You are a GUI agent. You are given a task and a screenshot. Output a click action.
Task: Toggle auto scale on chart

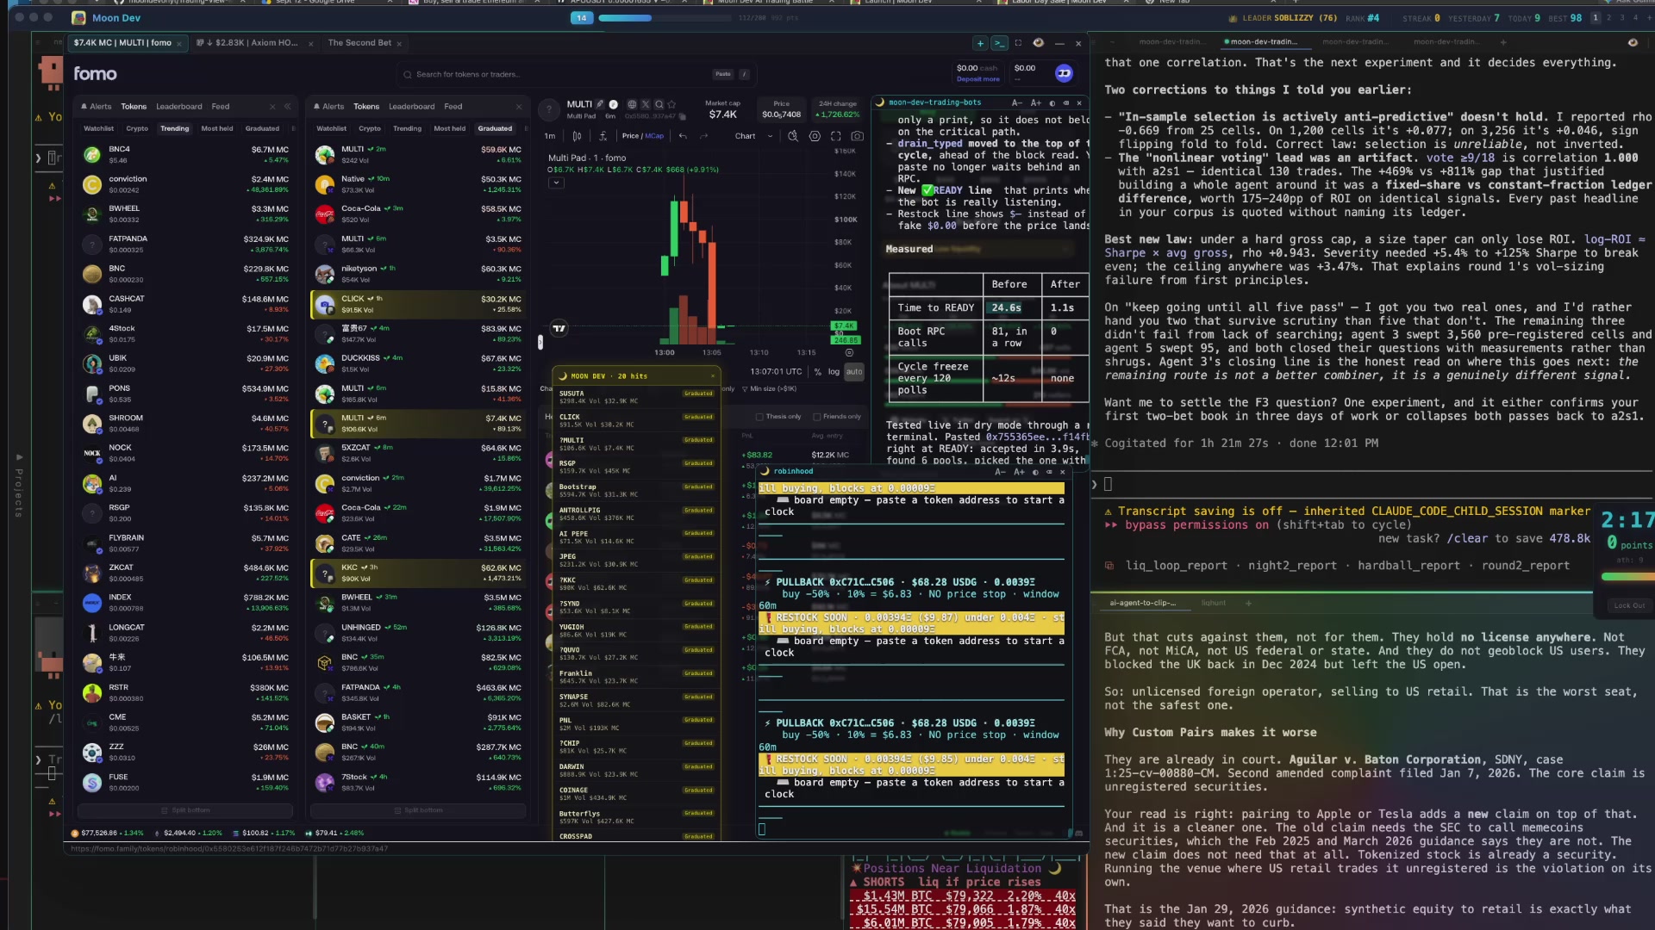853,372
